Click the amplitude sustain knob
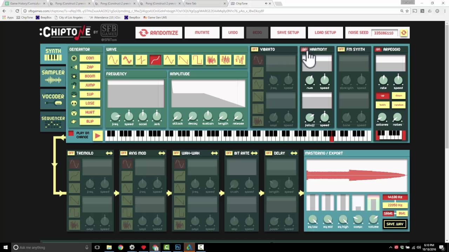The image size is (449, 252). pos(208,115)
